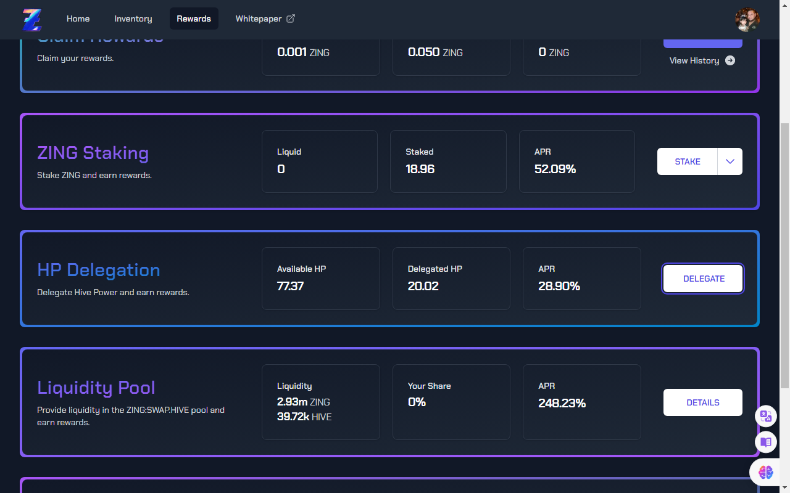Click the pool APR 248.23% value
This screenshot has height=493, width=790.
tap(562, 403)
